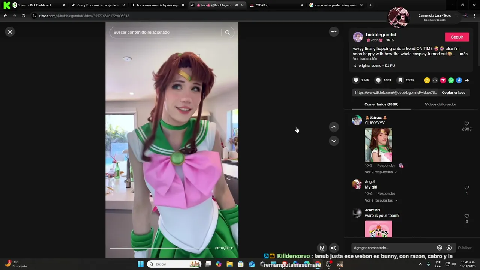This screenshot has height=270, width=480.
Task: Open the emoji picker in comment box
Action: (x=449, y=248)
